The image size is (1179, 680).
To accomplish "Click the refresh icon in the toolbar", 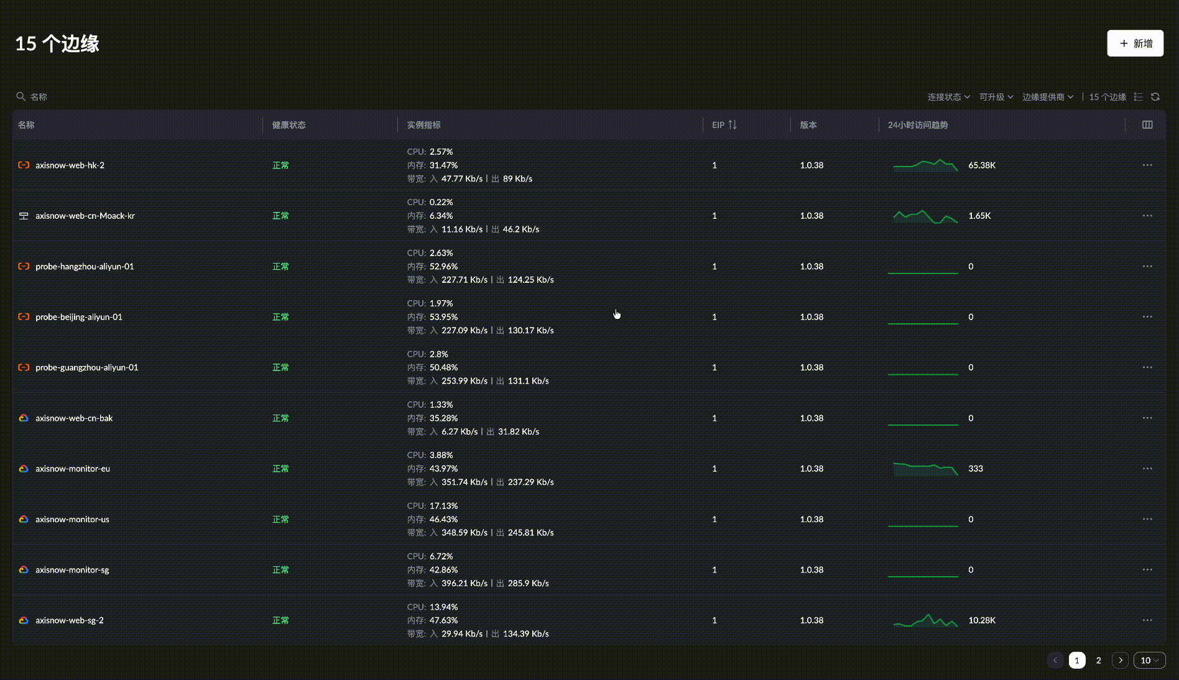I will click(x=1155, y=97).
